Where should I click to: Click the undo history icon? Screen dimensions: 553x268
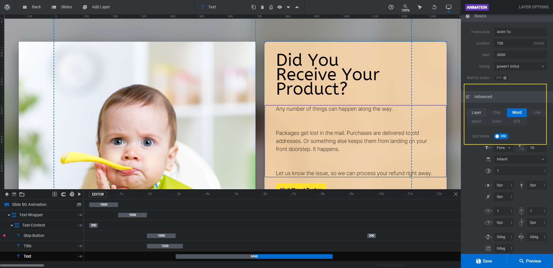[x=434, y=7]
